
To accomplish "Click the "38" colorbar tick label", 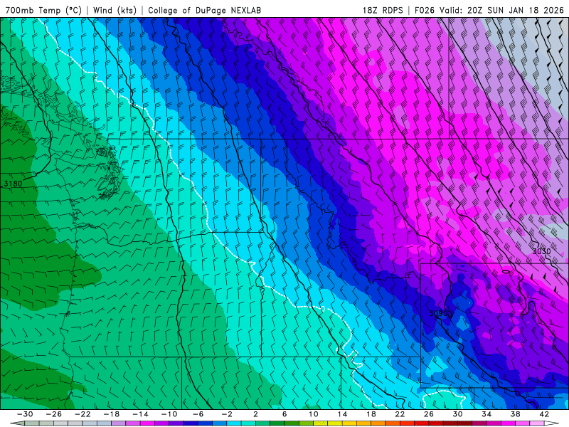I will [x=515, y=414].
